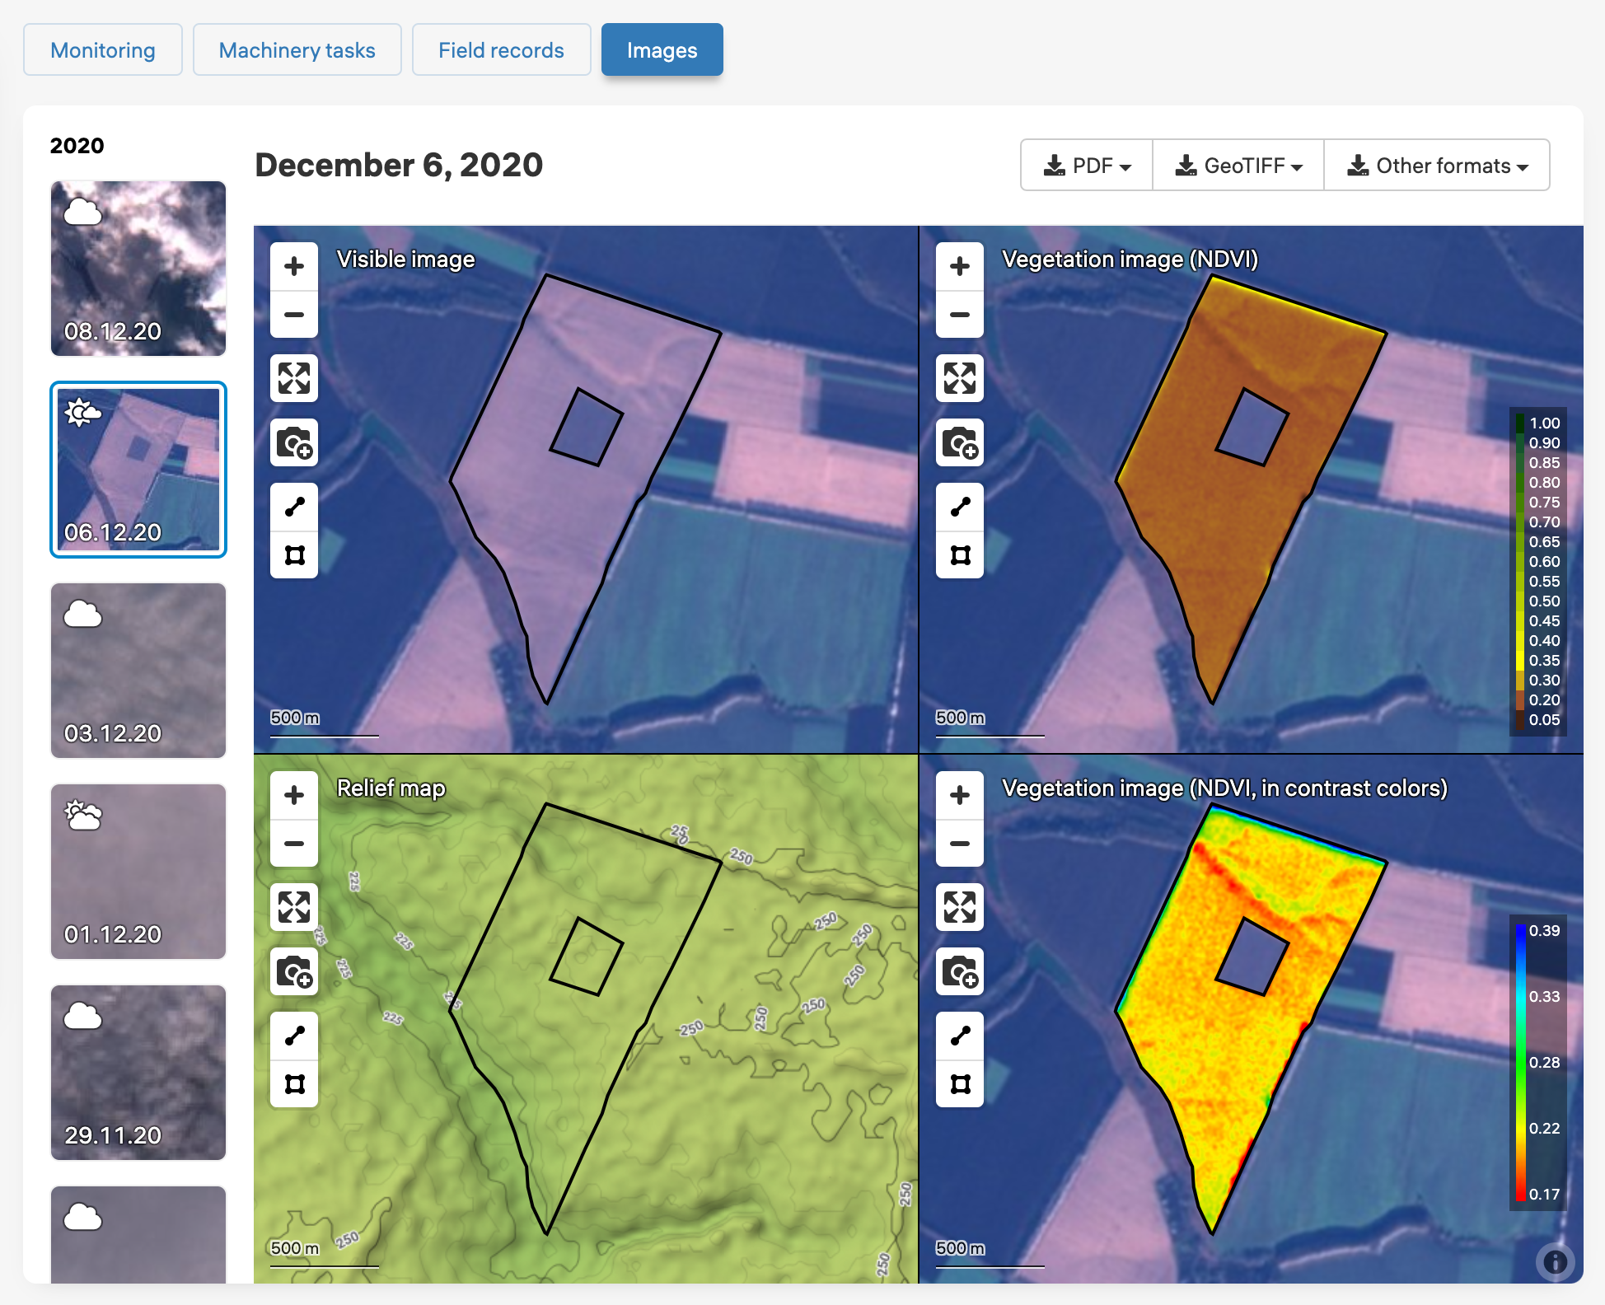Open the Other formats dropdown

click(1437, 166)
